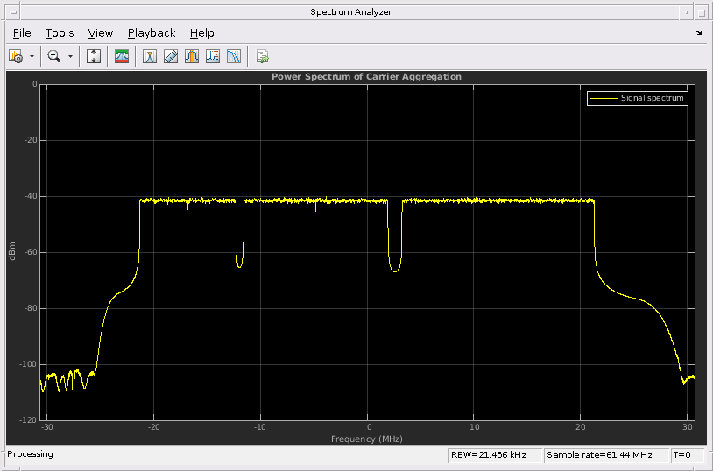Image resolution: width=713 pixels, height=471 pixels.
Task: Open the cursor measurements icon
Action: tap(150, 56)
